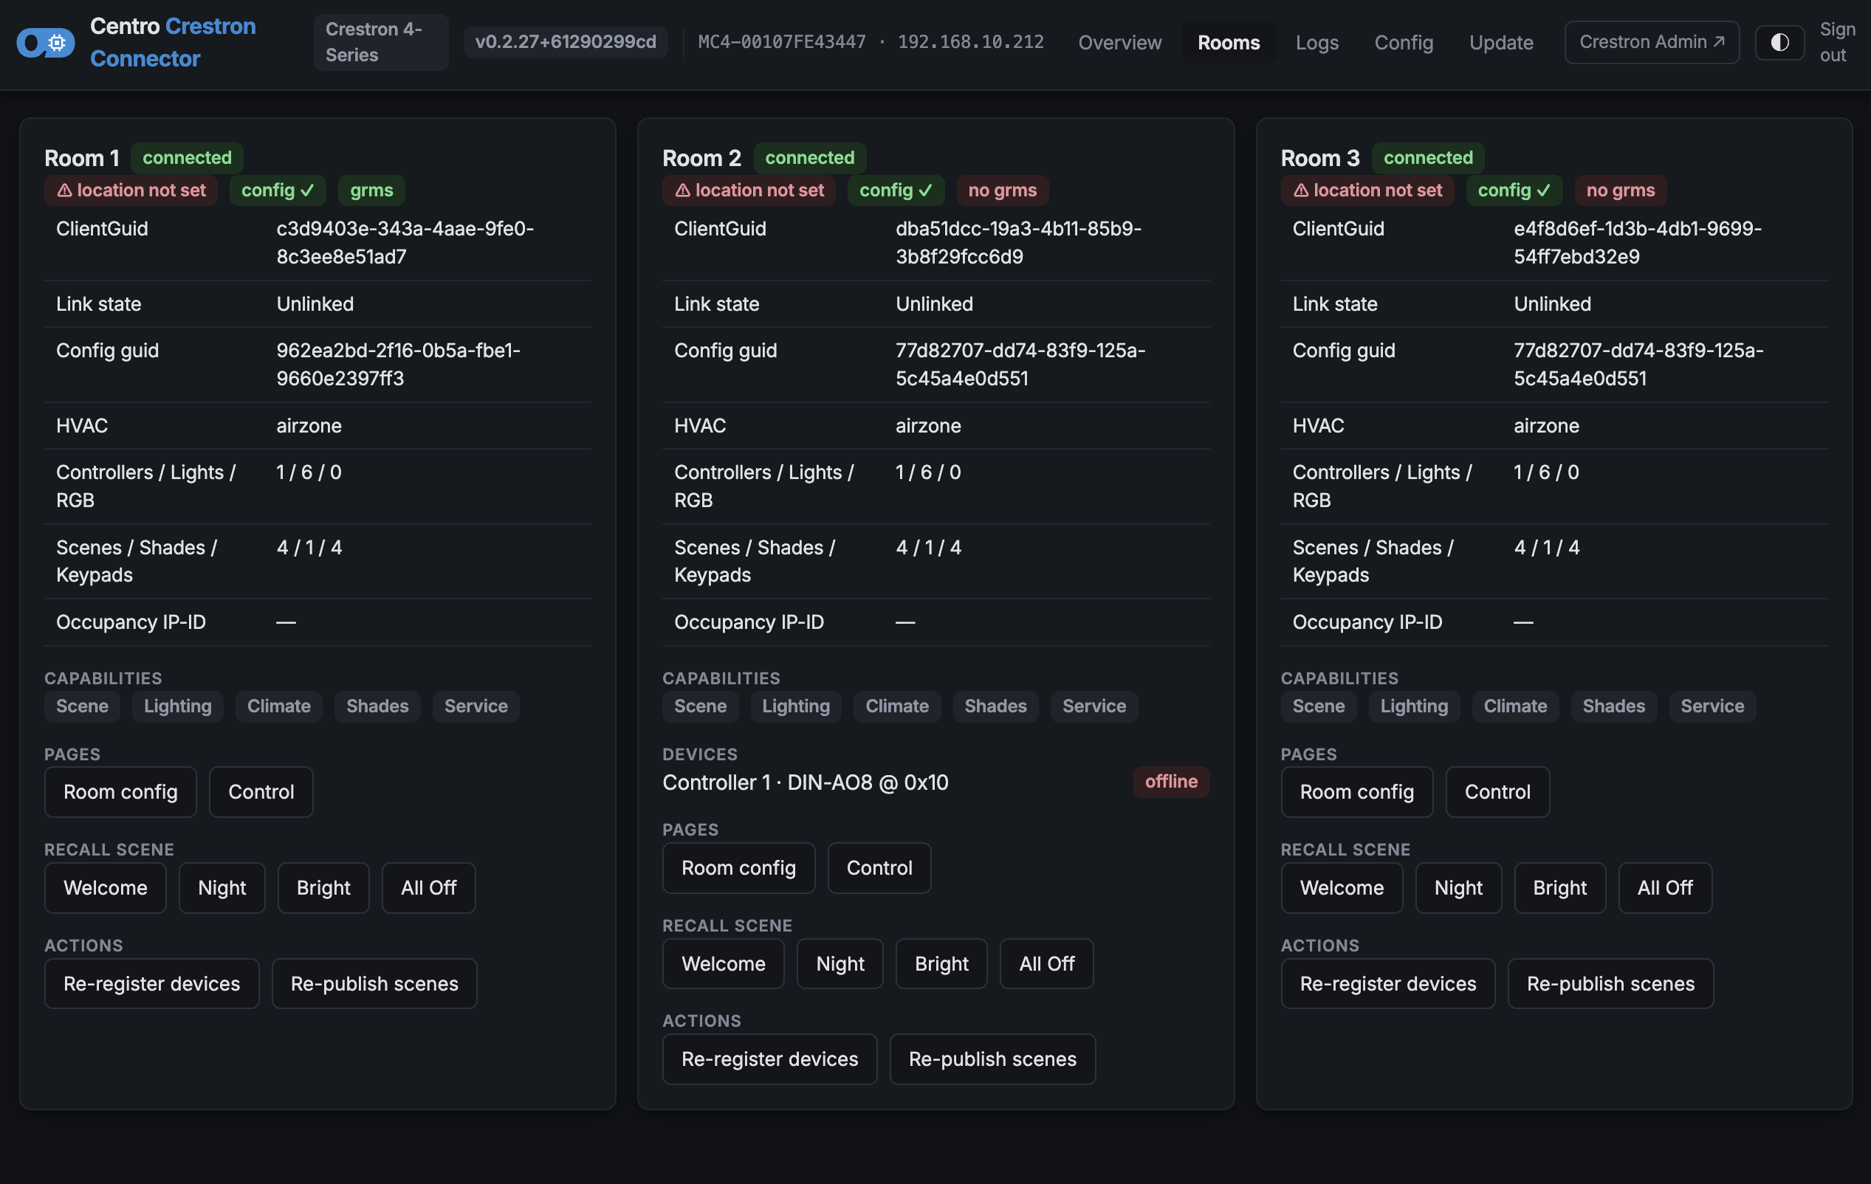Open Control page for Room 3
The height and width of the screenshot is (1184, 1871).
click(x=1497, y=791)
